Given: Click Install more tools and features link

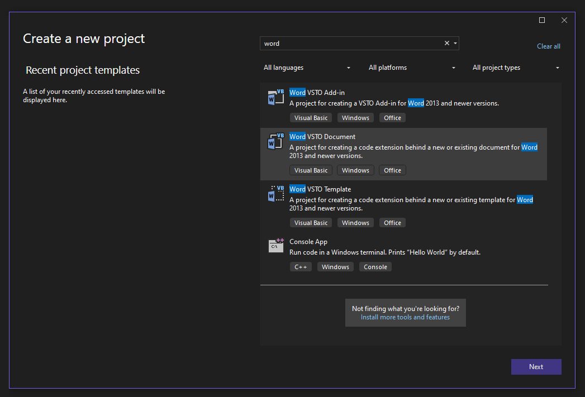Looking at the screenshot, I should 405,317.
